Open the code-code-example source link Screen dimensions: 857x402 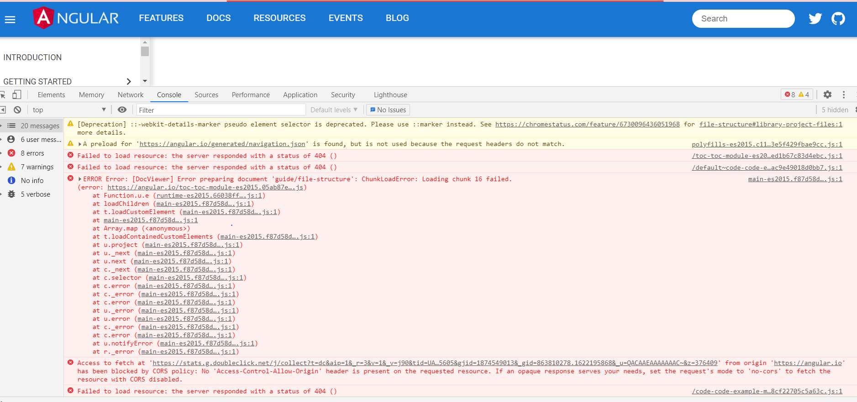pyautogui.click(x=767, y=391)
